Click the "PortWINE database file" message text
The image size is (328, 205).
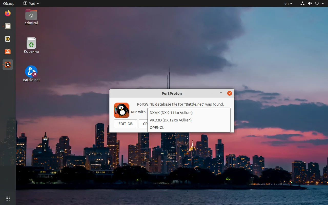180,104
